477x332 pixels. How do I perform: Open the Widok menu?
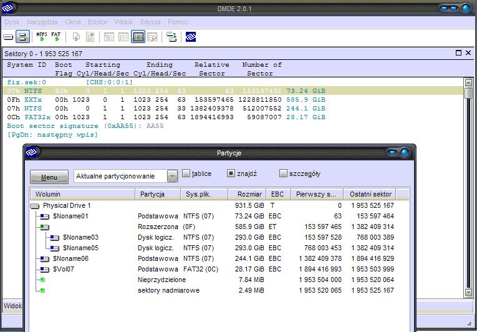coord(123,22)
